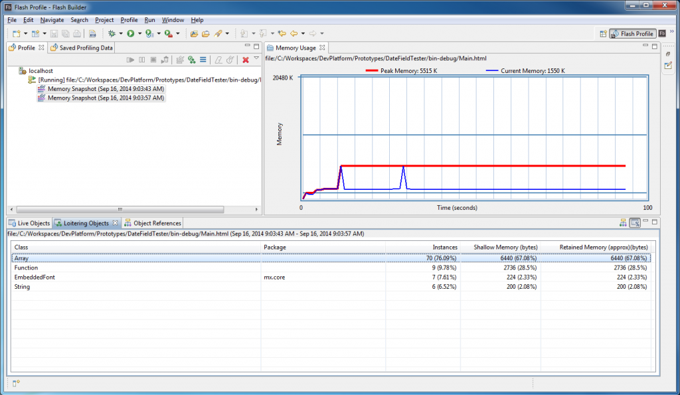The image size is (680, 395).
Task: Click the green Find Loitering Objects icon
Action: click(191, 60)
